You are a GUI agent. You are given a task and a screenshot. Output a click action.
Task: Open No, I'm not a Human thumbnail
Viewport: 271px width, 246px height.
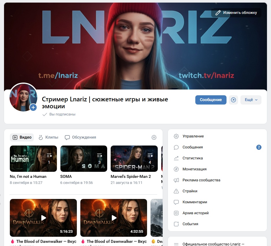click(x=33, y=159)
